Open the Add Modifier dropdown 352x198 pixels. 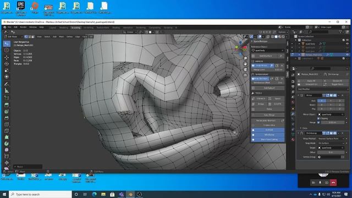pyautogui.click(x=323, y=89)
